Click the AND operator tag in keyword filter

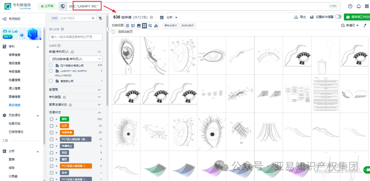point(54,18)
